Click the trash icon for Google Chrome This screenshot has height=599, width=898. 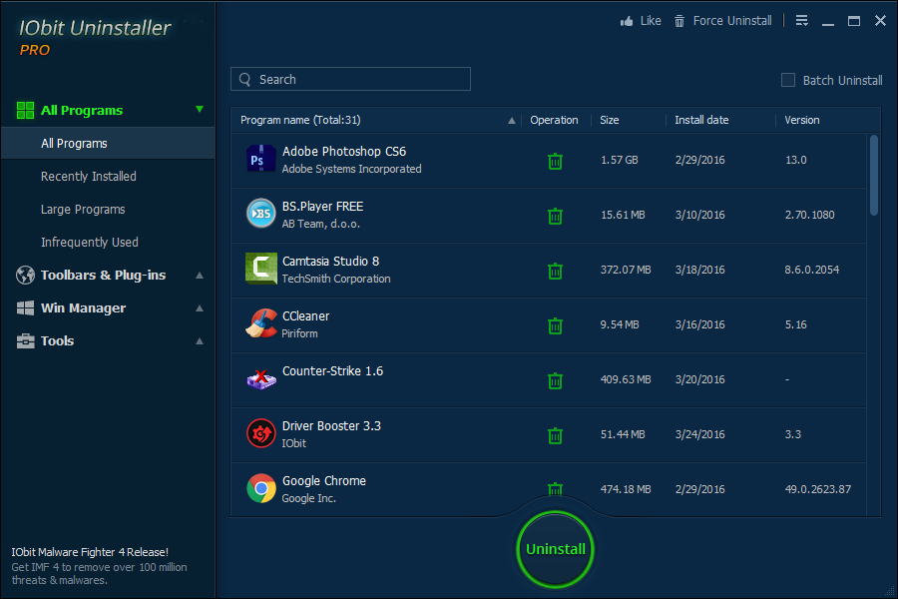coord(555,489)
